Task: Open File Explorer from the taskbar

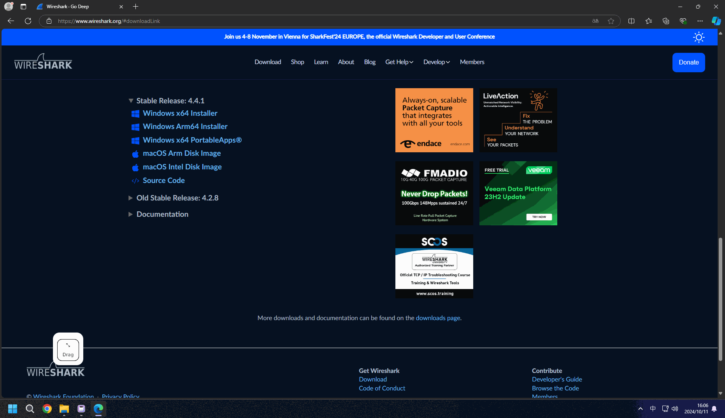Action: [x=64, y=409]
